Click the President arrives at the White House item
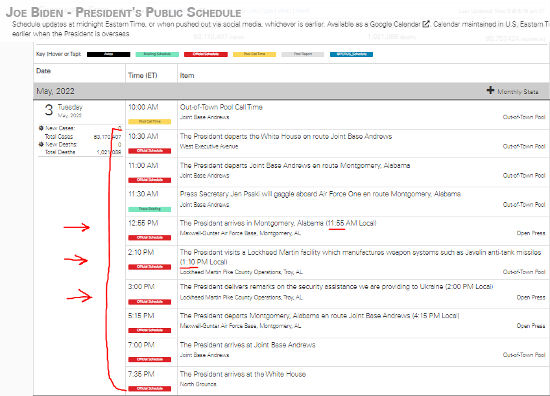 243,374
